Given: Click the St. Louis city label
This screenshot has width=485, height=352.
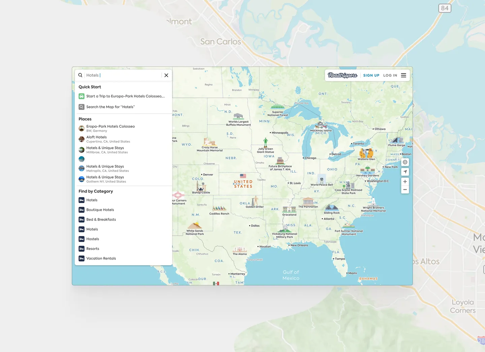Looking at the screenshot, I should 295,183.
